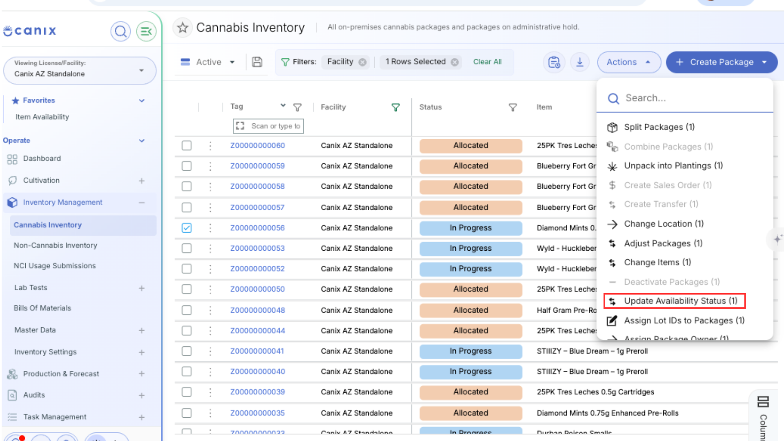The image size is (784, 441).
Task: Choose Change Items (1) action
Action: (x=649, y=263)
